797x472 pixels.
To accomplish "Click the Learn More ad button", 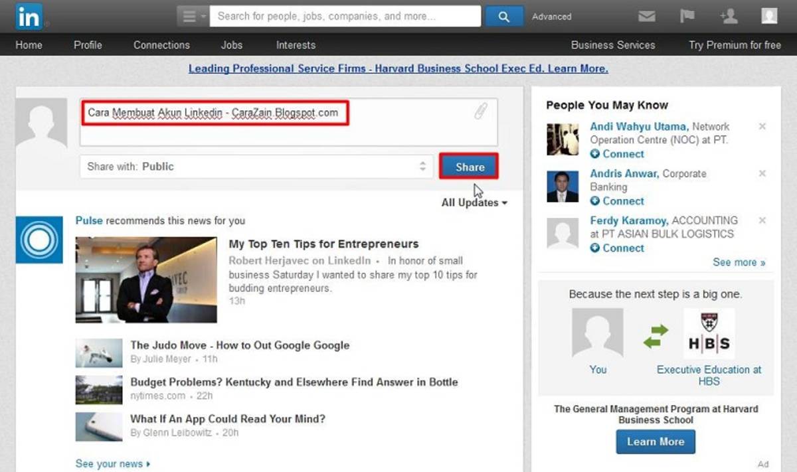I will [655, 441].
